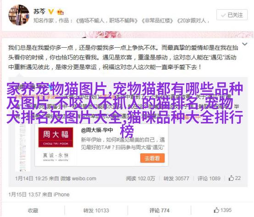The image size is (254, 217).
Task: Like the post with 1395 thumbs-up
Action: [222, 211]
